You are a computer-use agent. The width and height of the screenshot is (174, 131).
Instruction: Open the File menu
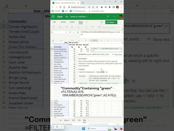click(54, 22)
